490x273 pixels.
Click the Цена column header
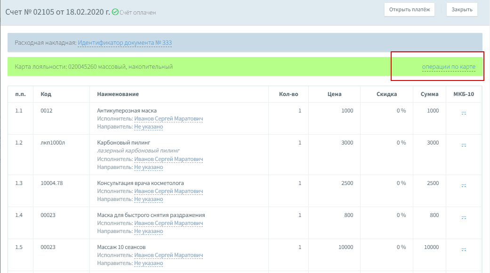334,94
